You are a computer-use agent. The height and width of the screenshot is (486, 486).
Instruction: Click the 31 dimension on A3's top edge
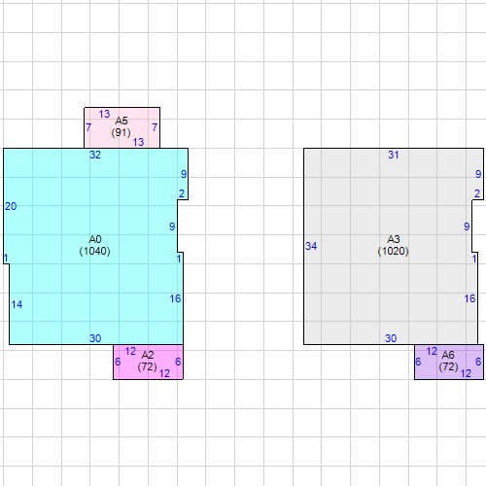click(x=394, y=155)
